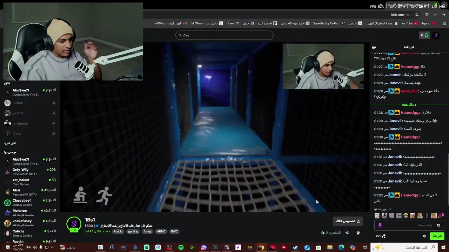The image size is (449, 252).
Task: Open Steam from the taskbar
Action: pyautogui.click(x=295, y=247)
